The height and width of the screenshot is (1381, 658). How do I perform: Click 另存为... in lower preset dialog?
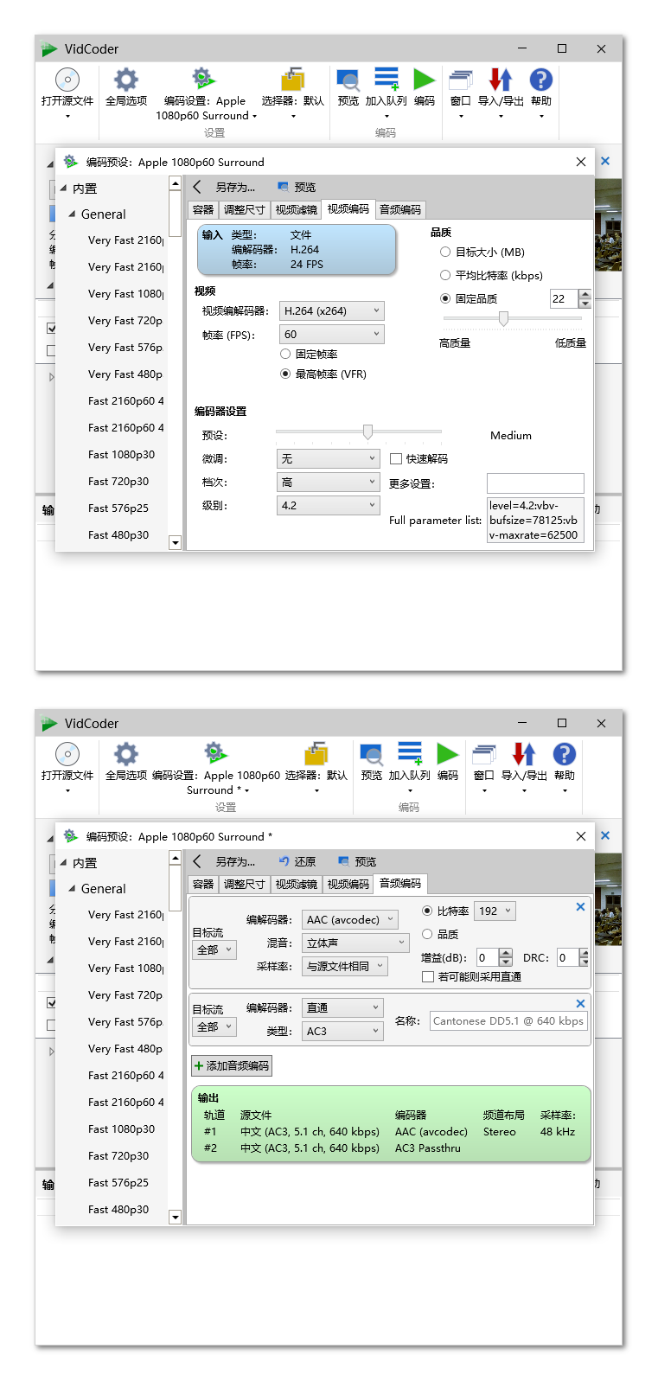[235, 862]
